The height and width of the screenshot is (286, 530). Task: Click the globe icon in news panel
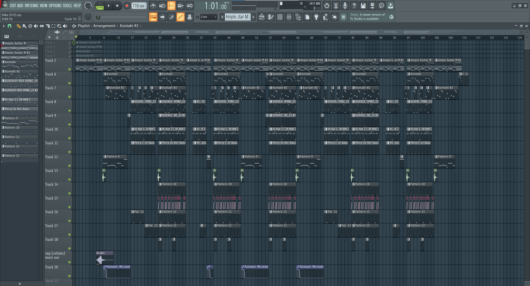(x=391, y=17)
